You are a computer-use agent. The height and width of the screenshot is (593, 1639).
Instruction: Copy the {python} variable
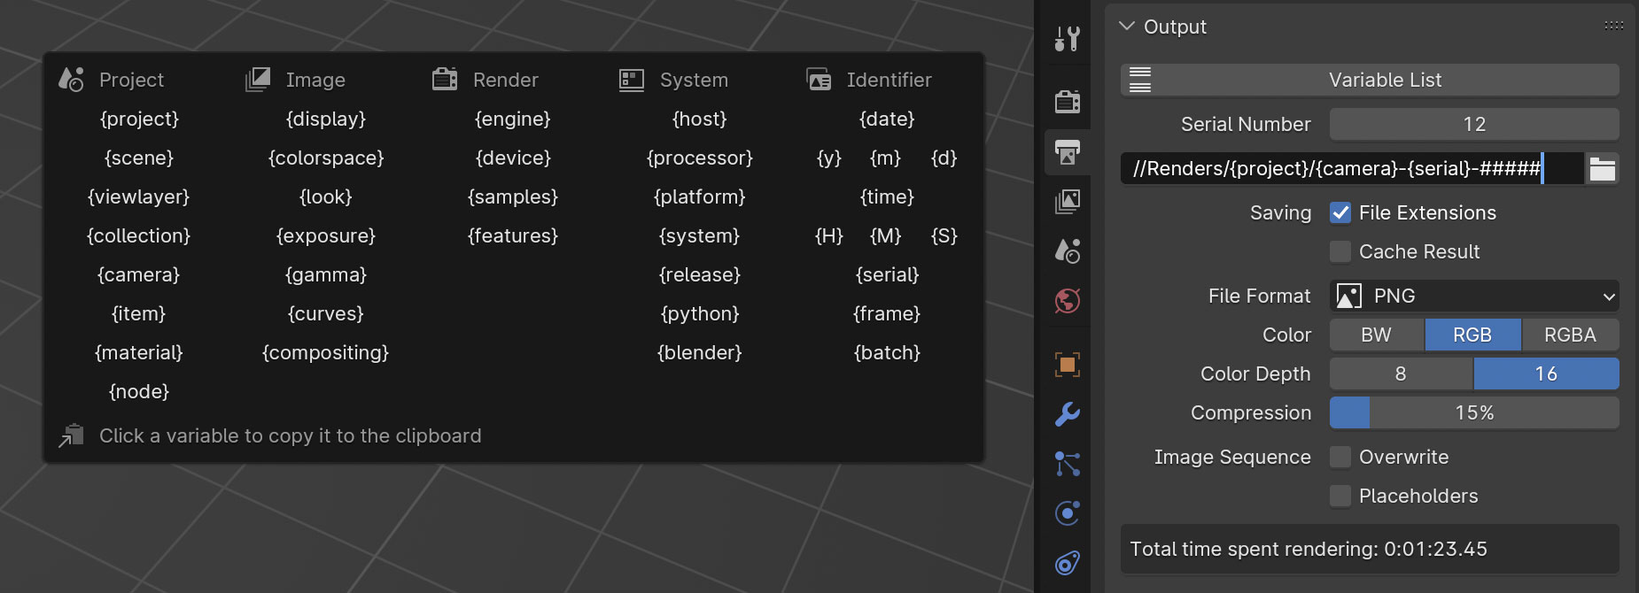pyautogui.click(x=700, y=313)
